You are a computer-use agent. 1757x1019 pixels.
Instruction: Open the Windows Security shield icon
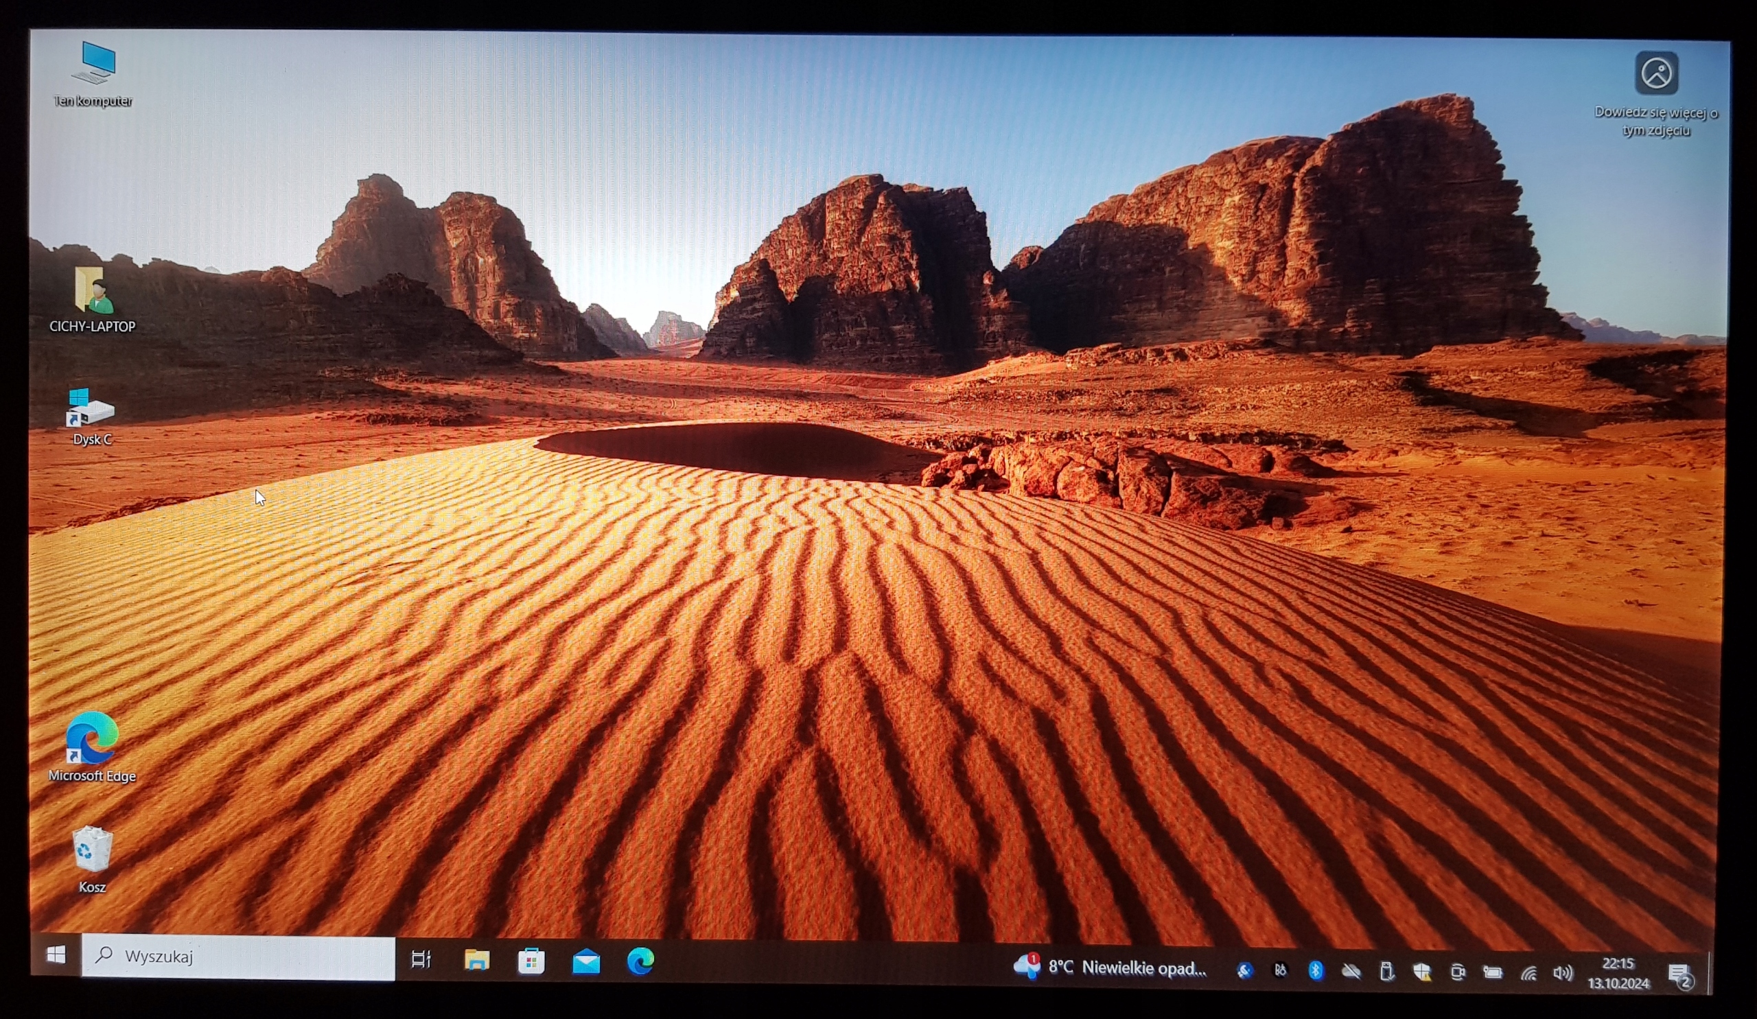tap(1421, 972)
